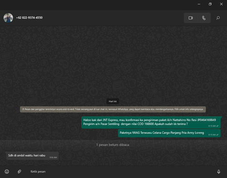Restore down the WhatsApp window
The image size is (227, 178).
coord(210,4)
